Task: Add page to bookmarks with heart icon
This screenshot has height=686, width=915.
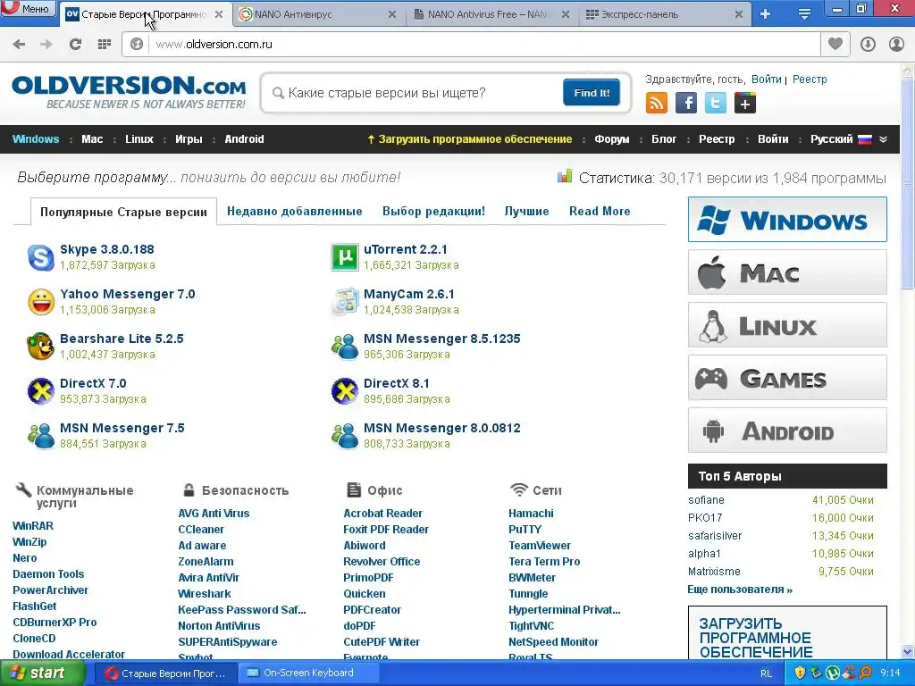Action: (x=835, y=44)
